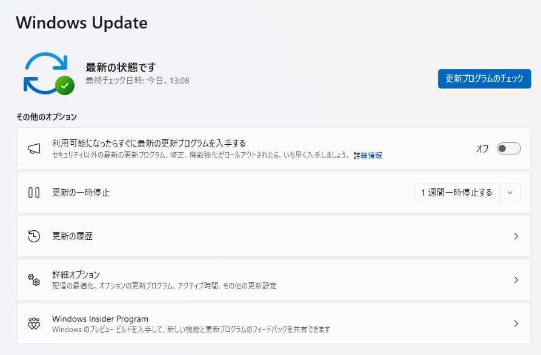The image size is (541, 355).
Task: Click the Windows のプレビュー ビルド description text
Action: click(191, 330)
